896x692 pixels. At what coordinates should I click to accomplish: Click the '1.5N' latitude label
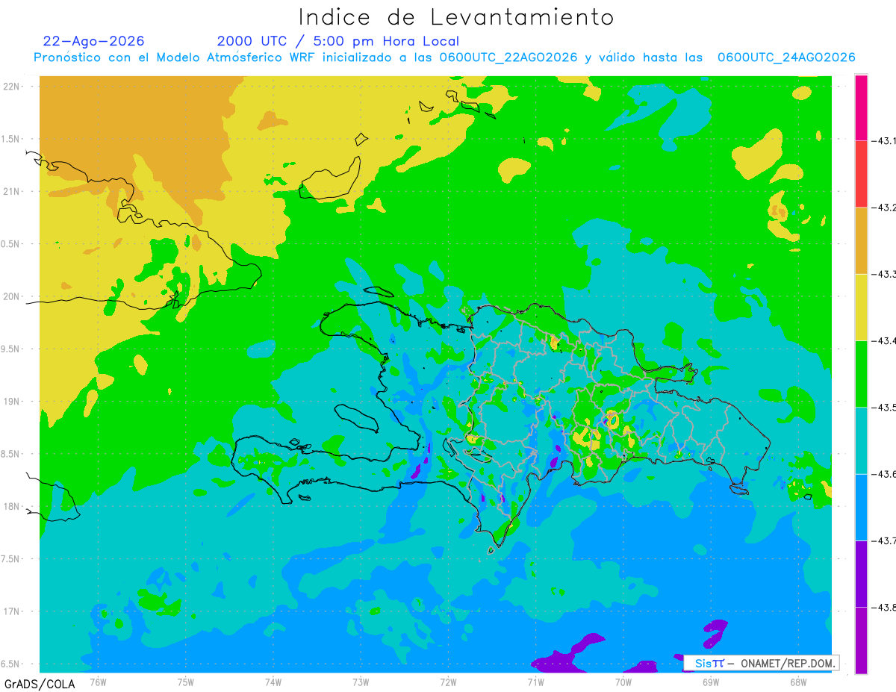coord(10,139)
